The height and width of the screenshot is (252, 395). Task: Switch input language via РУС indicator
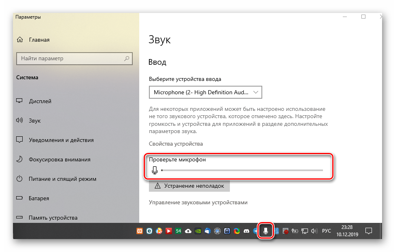326,231
